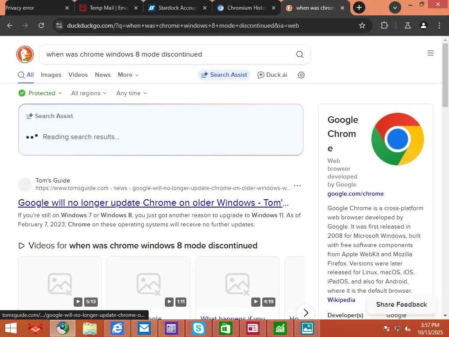Viewport: 449px width, 337px height.
Task: Select the All search tab
Action: point(26,75)
